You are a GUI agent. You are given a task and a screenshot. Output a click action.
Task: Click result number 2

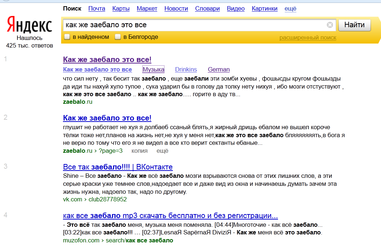5,118
